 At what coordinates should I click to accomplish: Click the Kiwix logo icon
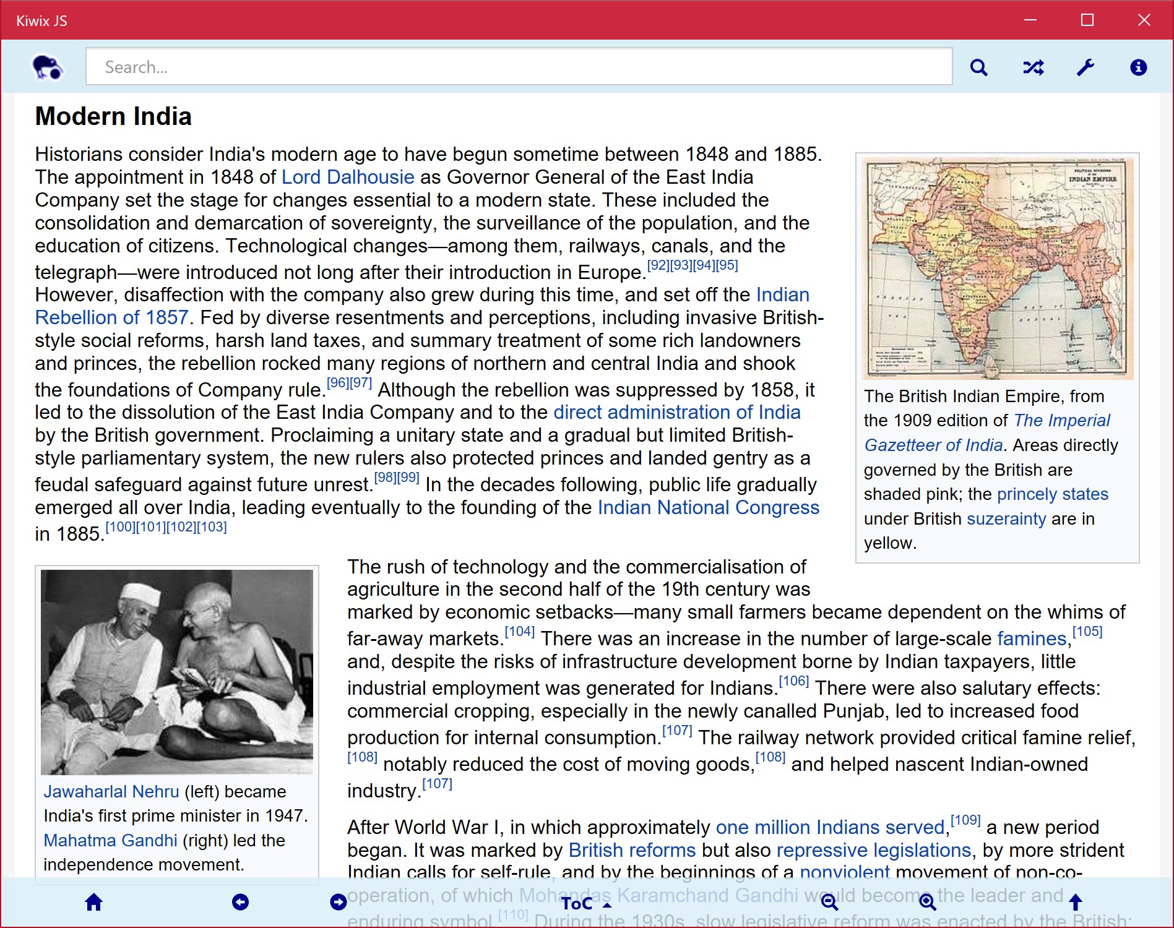[48, 67]
